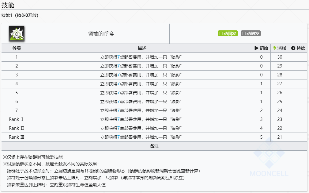Click the 技能1（精英0开放）subheading

20,15
